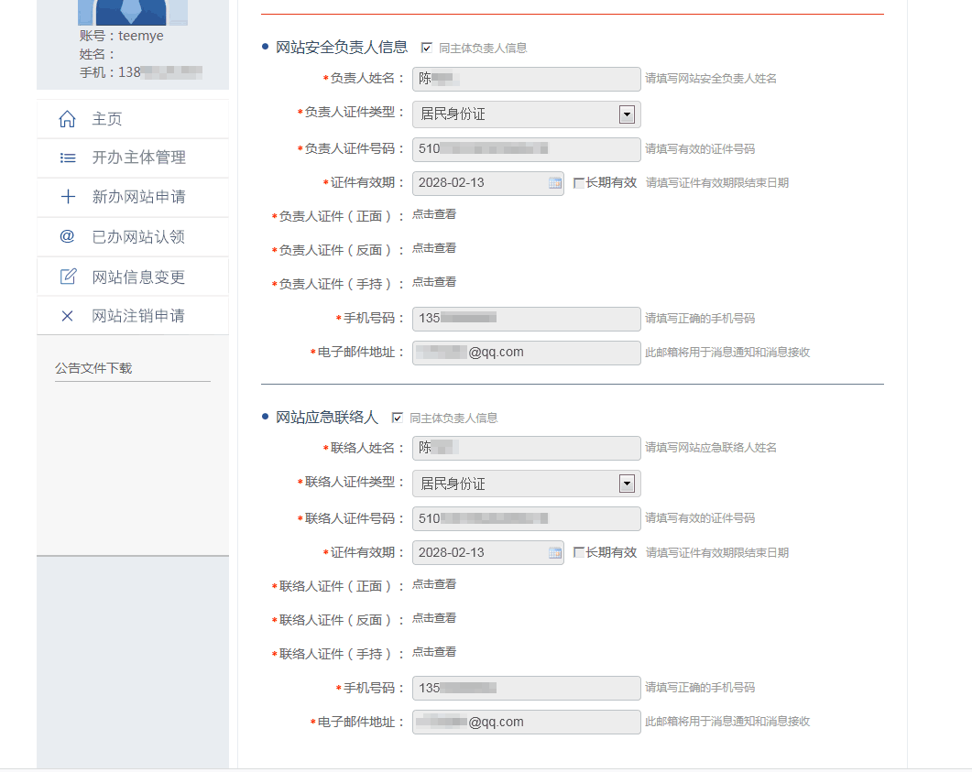Click 负责人 手机号码 input field

tap(526, 319)
